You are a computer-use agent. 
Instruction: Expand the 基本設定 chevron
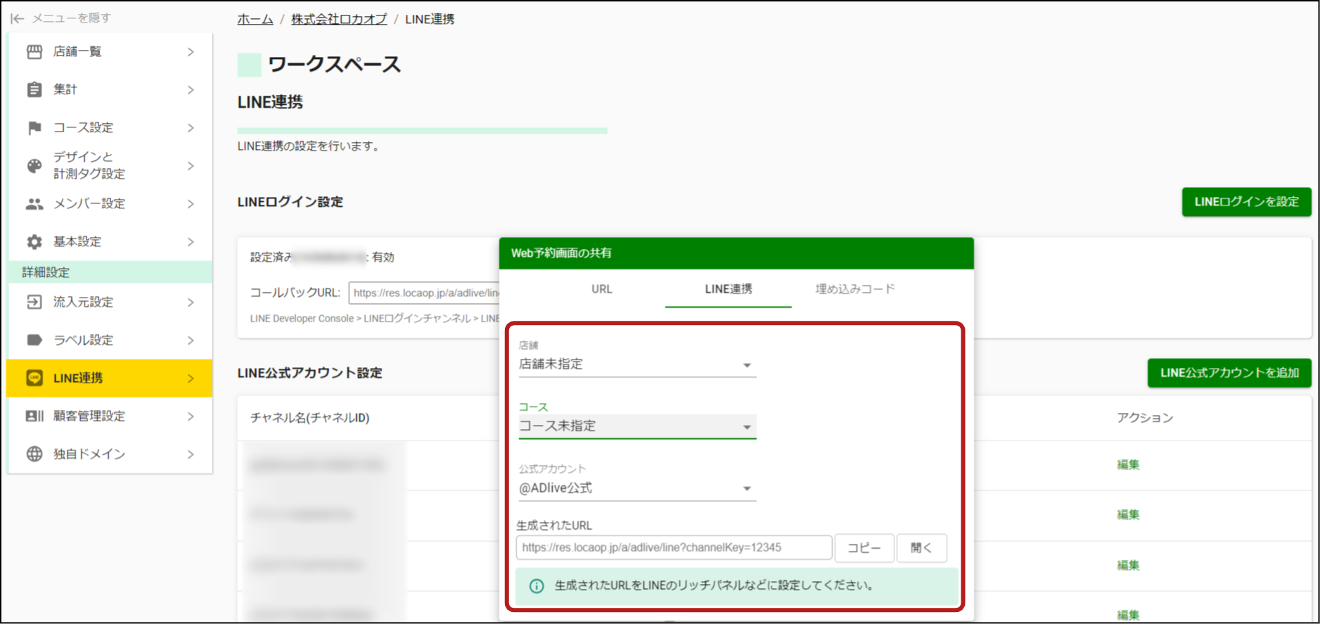(x=191, y=242)
